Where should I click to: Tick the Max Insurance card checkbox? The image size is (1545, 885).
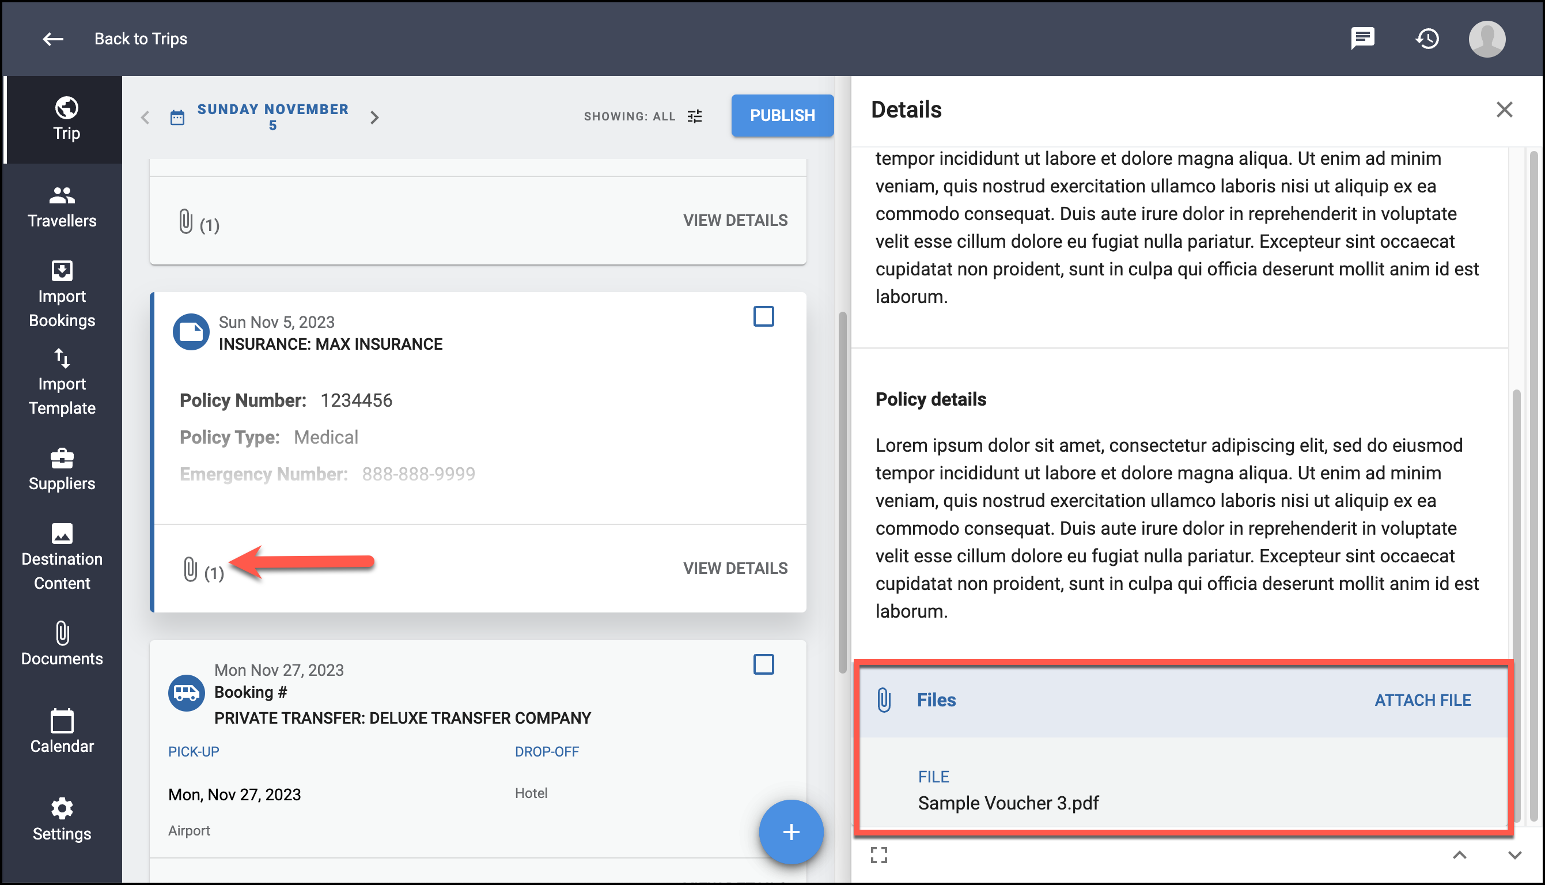[x=763, y=317]
